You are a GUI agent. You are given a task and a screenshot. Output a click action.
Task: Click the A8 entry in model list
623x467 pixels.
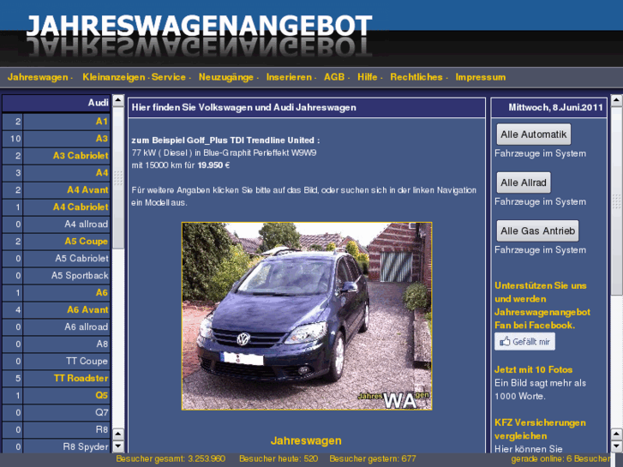click(102, 344)
